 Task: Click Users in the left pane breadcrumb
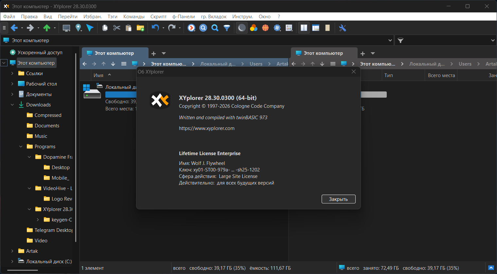pyautogui.click(x=256, y=64)
